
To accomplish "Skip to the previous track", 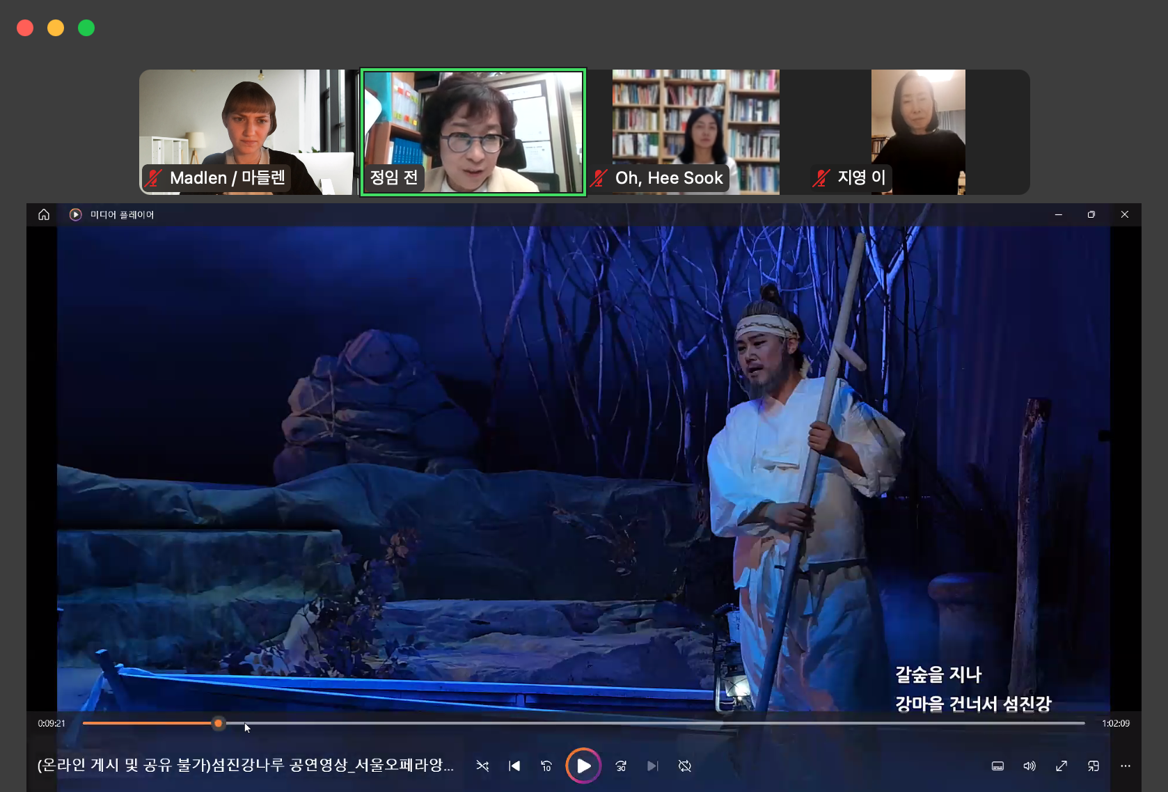I will tap(514, 766).
